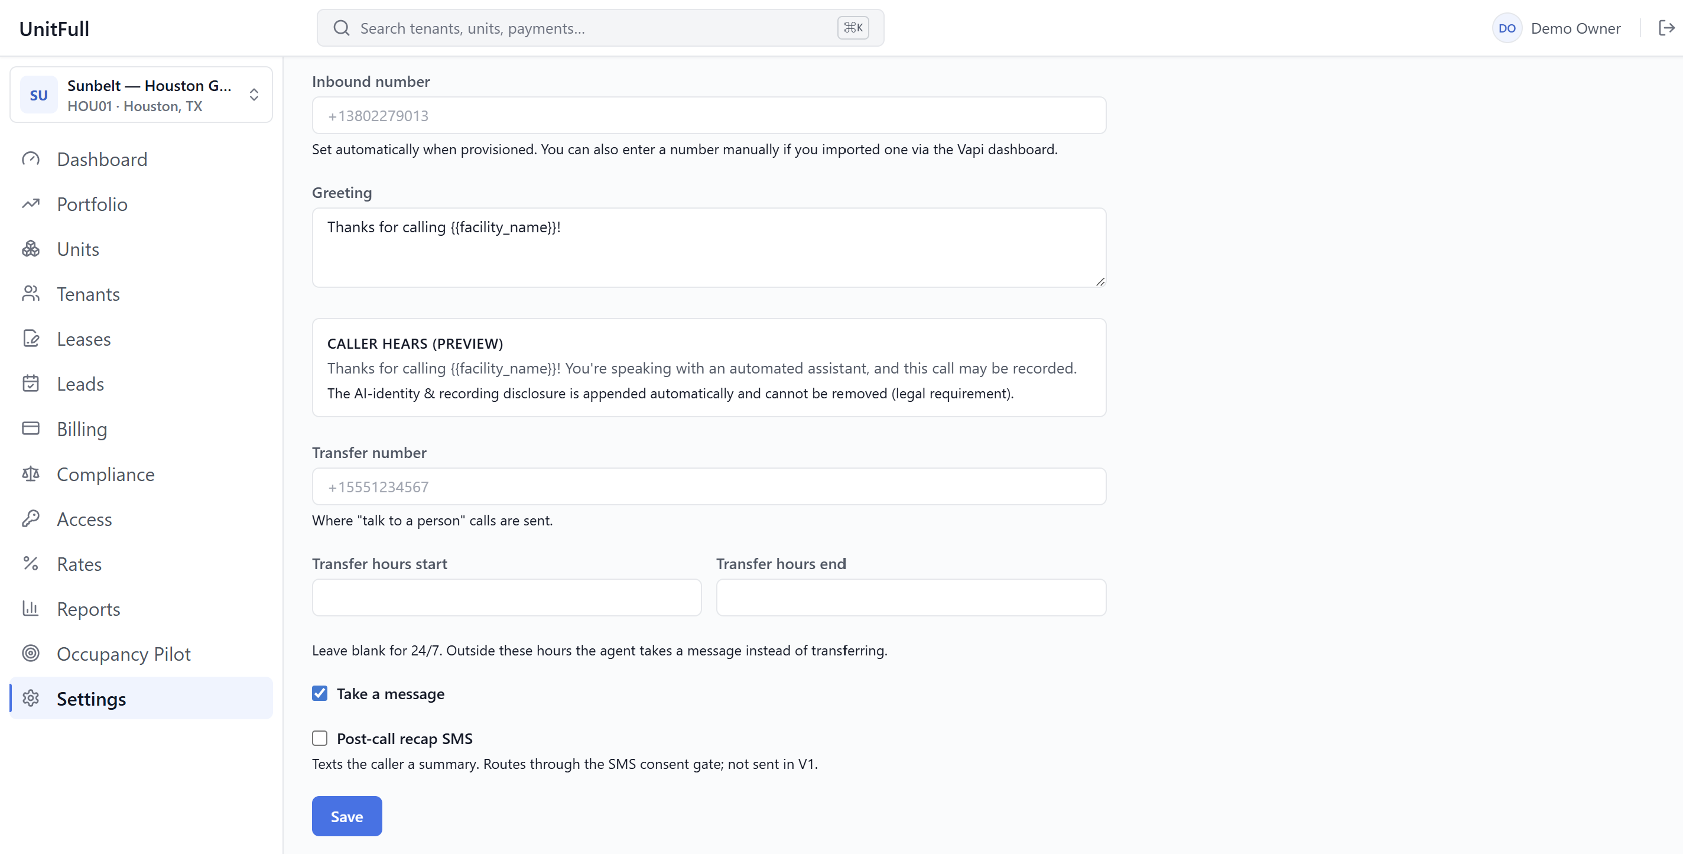Click the Tenants people icon
The height and width of the screenshot is (854, 1683).
click(31, 294)
